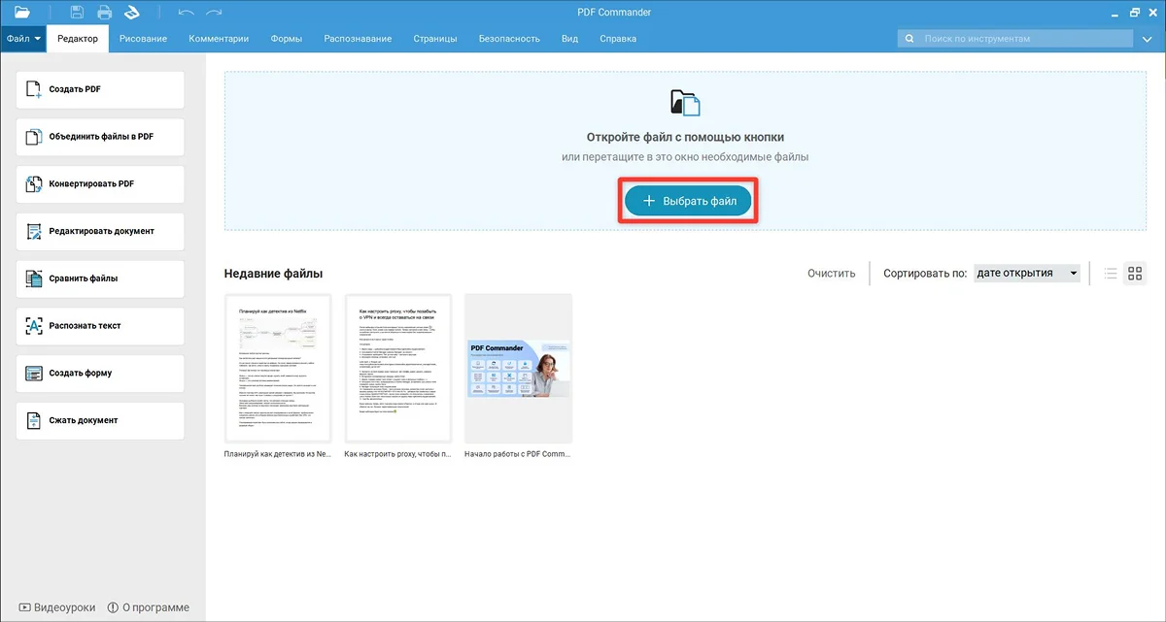This screenshot has height=622, width=1166.
Task: Click the scanner icon in title bar
Action: (x=134, y=13)
